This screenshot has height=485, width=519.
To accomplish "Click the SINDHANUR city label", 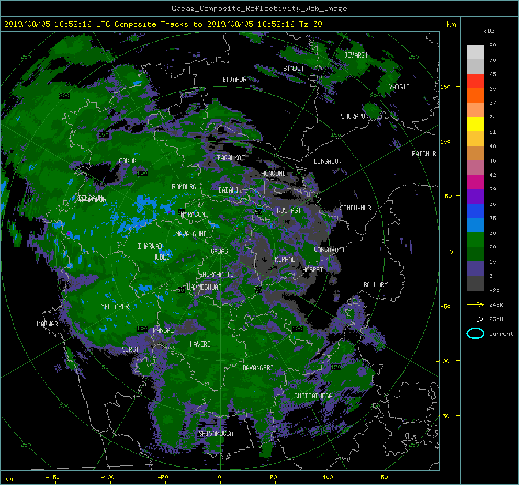I will coord(355,208).
